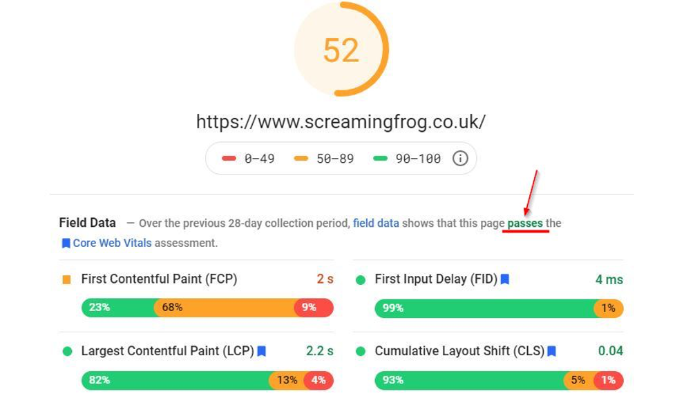Open the field data link
The height and width of the screenshot is (398, 675).
click(x=376, y=223)
